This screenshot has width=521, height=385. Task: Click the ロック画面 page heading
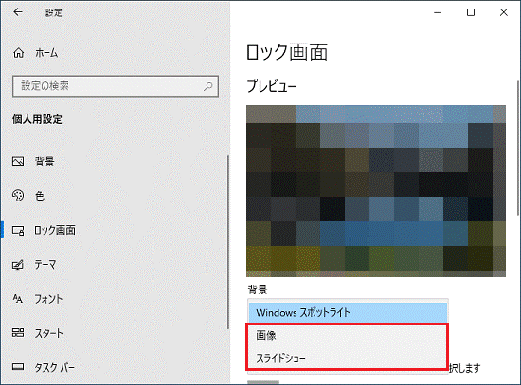[287, 52]
